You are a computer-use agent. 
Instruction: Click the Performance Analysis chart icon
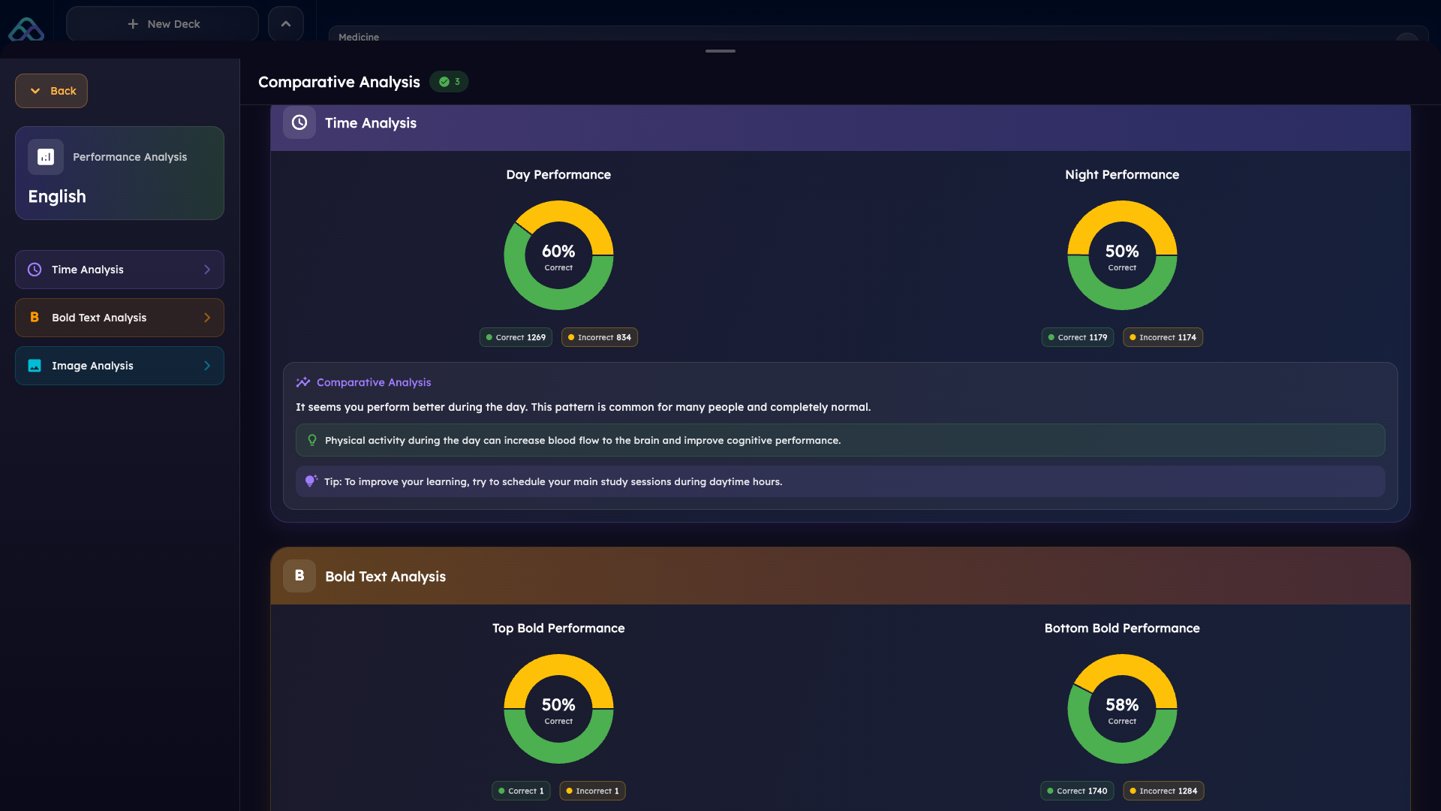point(46,157)
